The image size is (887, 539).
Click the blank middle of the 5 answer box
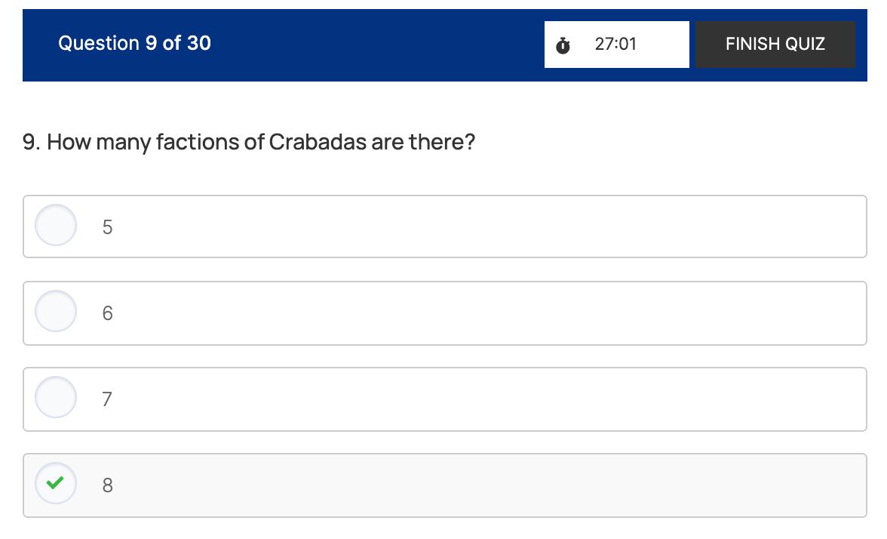click(x=483, y=226)
